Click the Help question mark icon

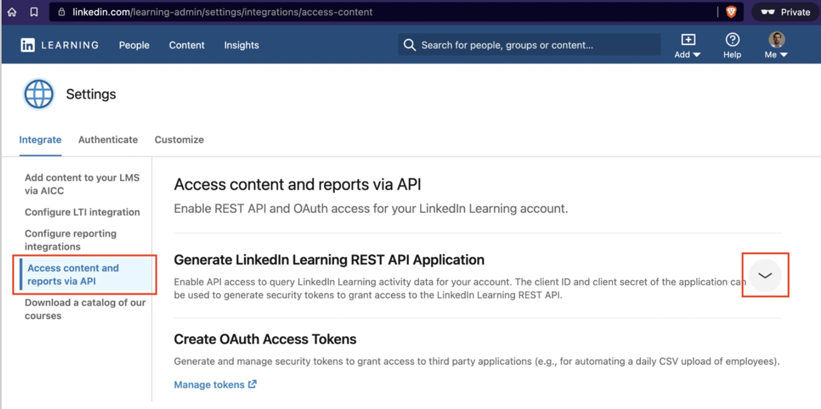point(732,40)
